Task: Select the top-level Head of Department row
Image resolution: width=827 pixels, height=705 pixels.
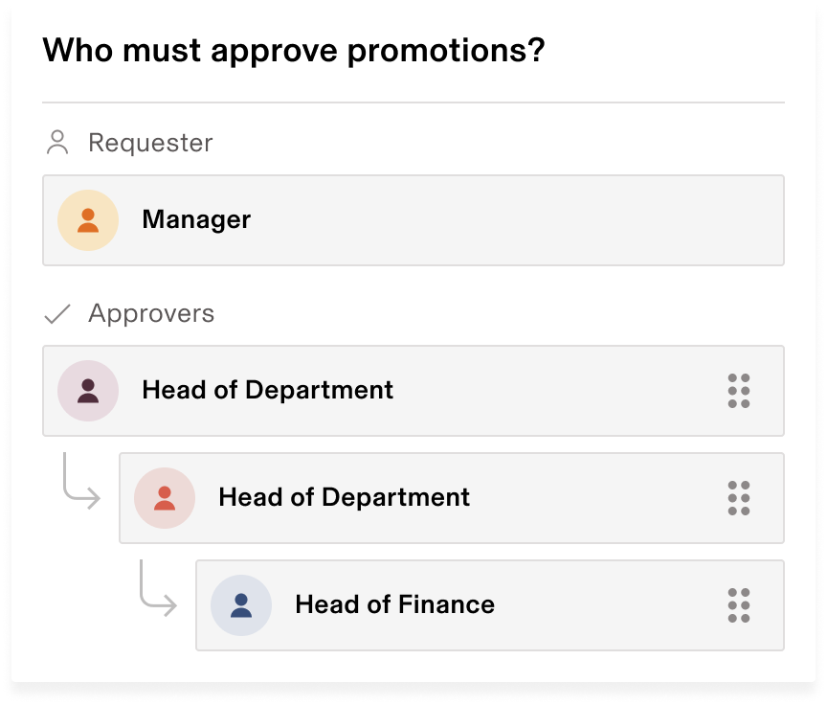Action: [x=413, y=391]
